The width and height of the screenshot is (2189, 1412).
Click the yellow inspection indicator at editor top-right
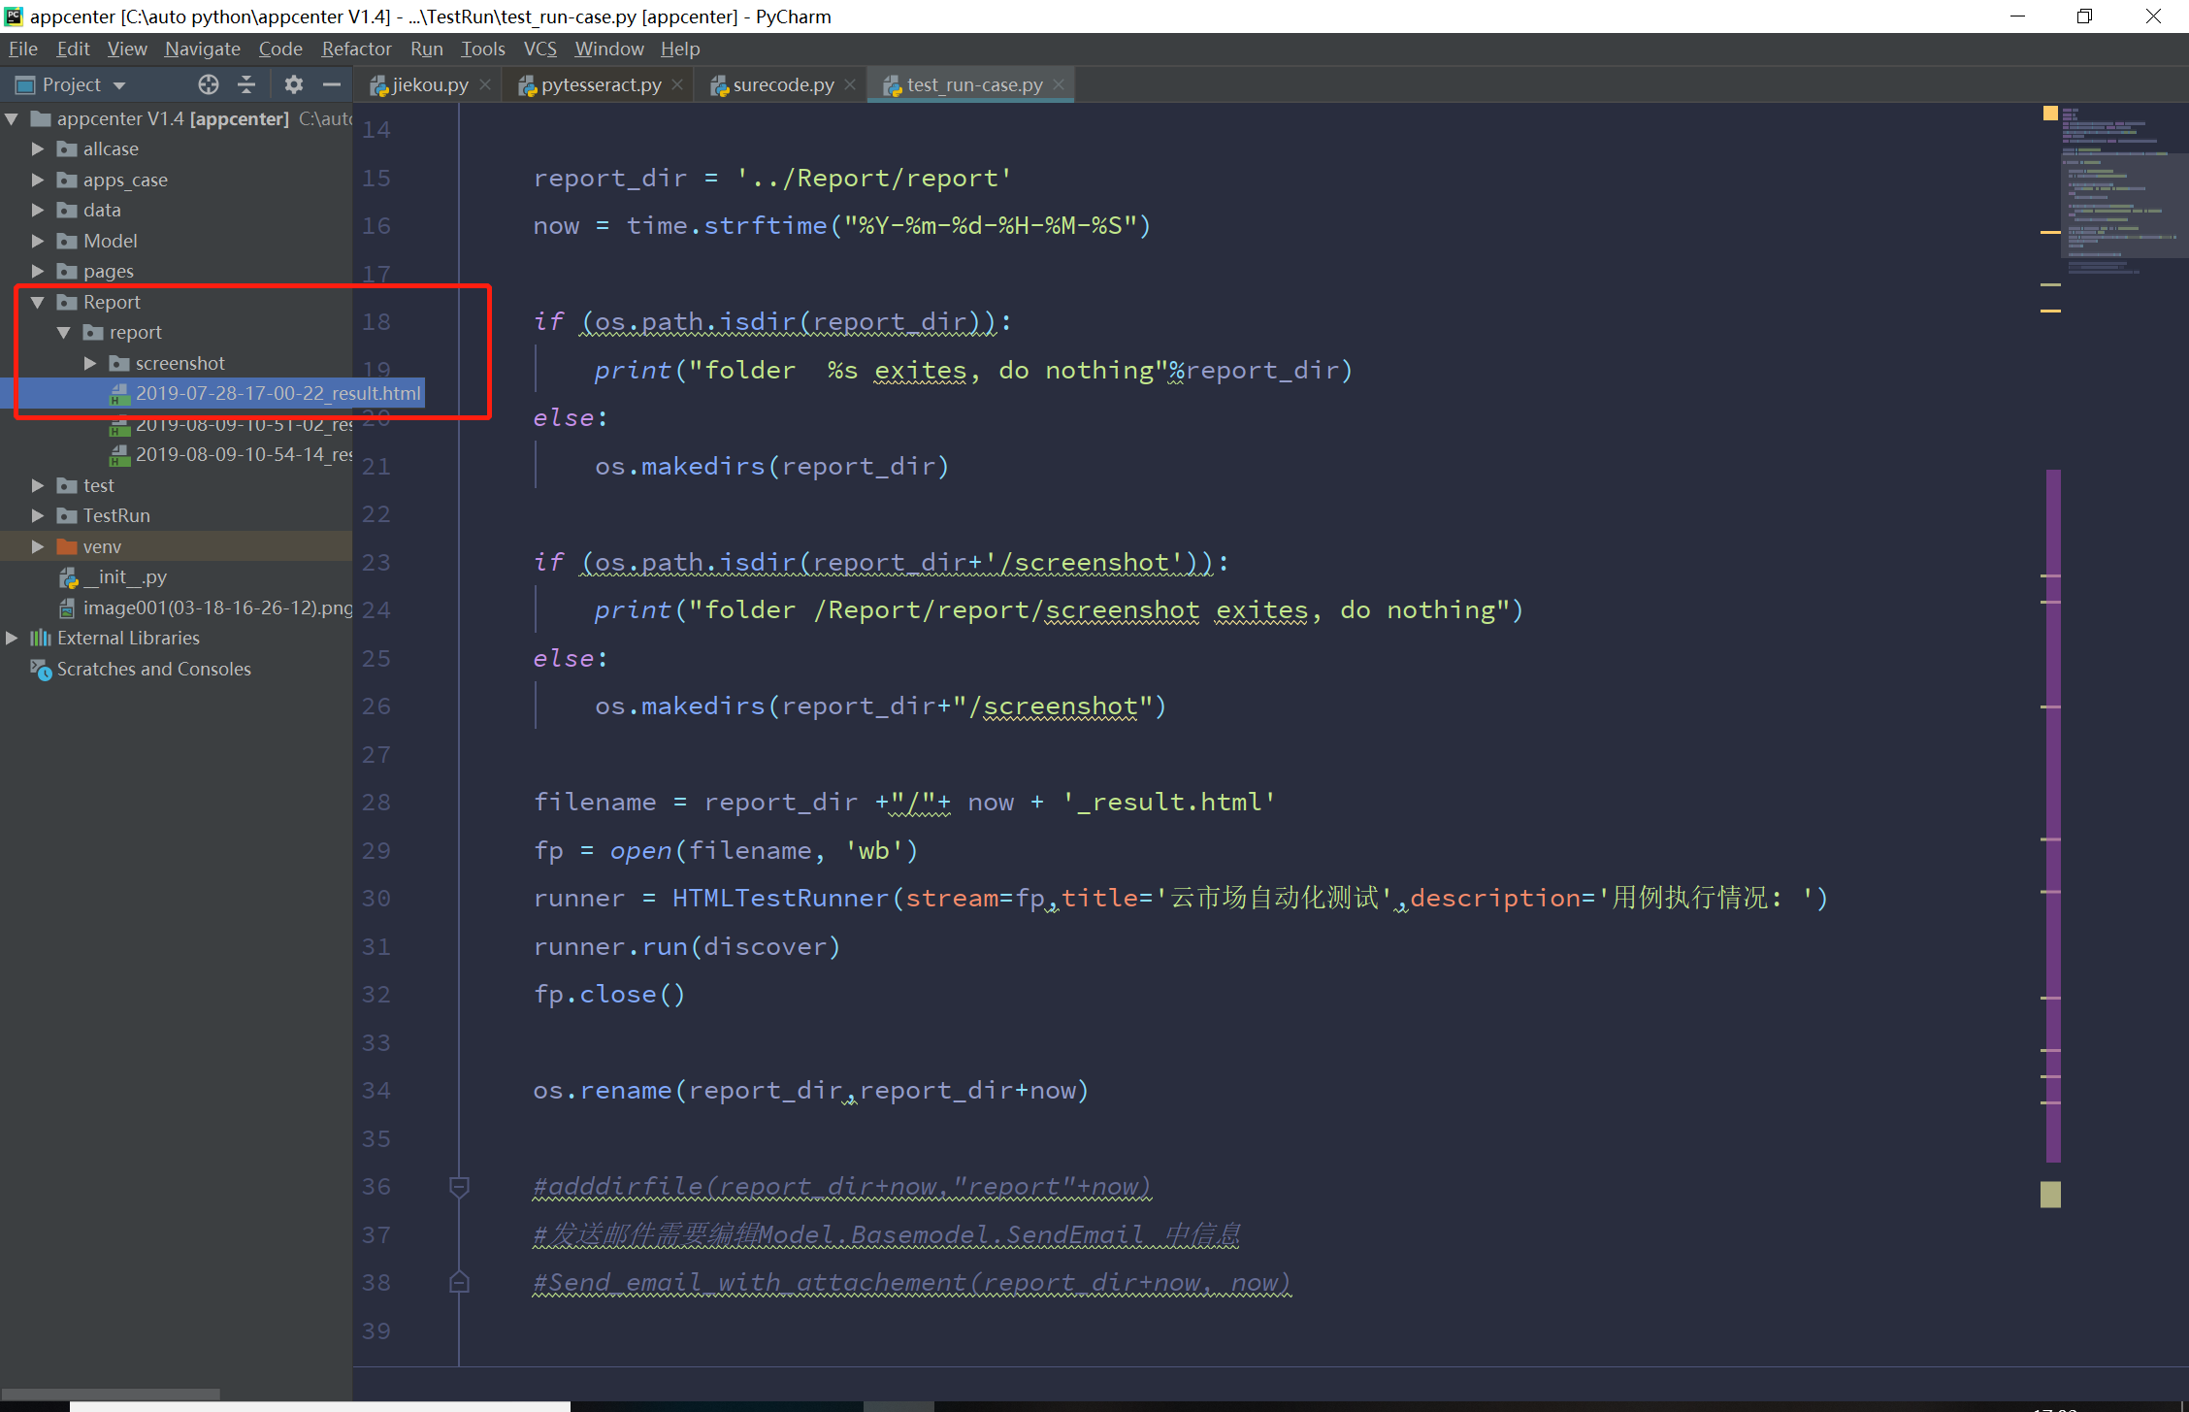pos(2049,114)
